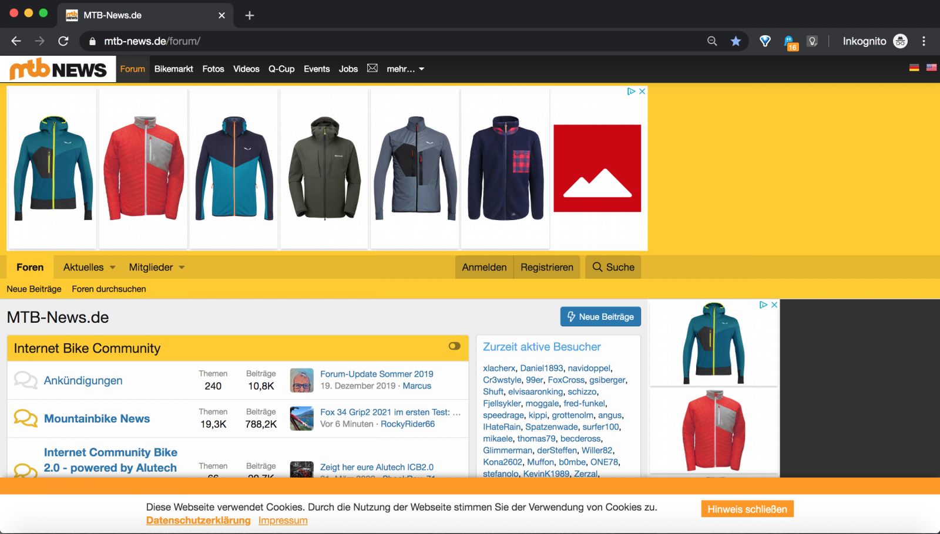Open the Fotos menu item

[x=213, y=69]
